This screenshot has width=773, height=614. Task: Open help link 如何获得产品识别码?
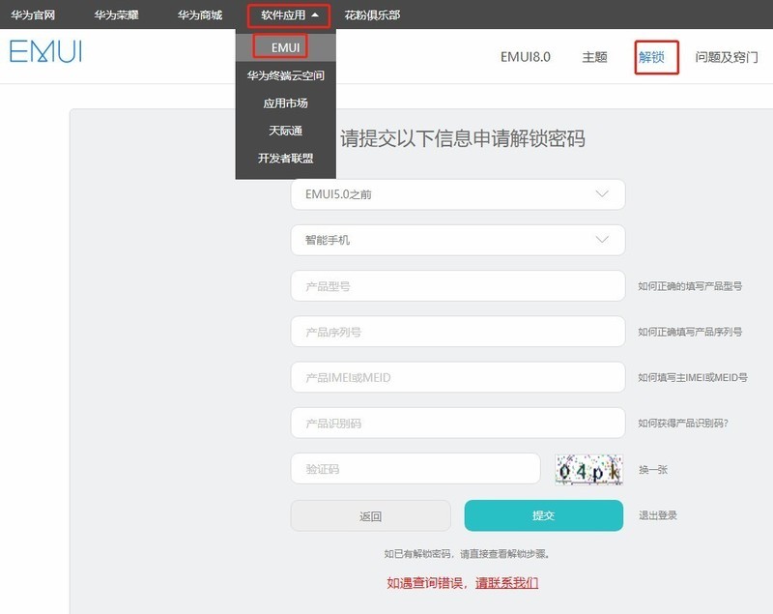point(683,424)
